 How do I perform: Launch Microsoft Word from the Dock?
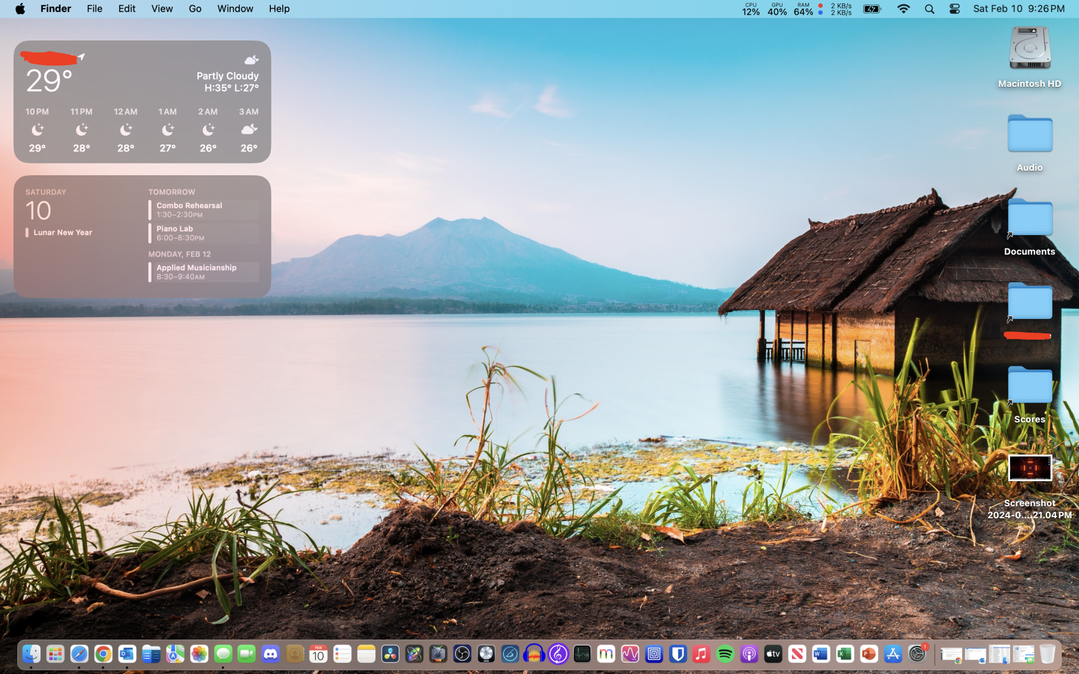821,654
